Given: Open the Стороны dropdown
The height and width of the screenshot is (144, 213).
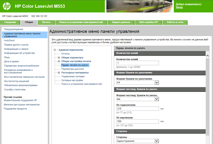Looking at the screenshot, I should [x=137, y=141].
